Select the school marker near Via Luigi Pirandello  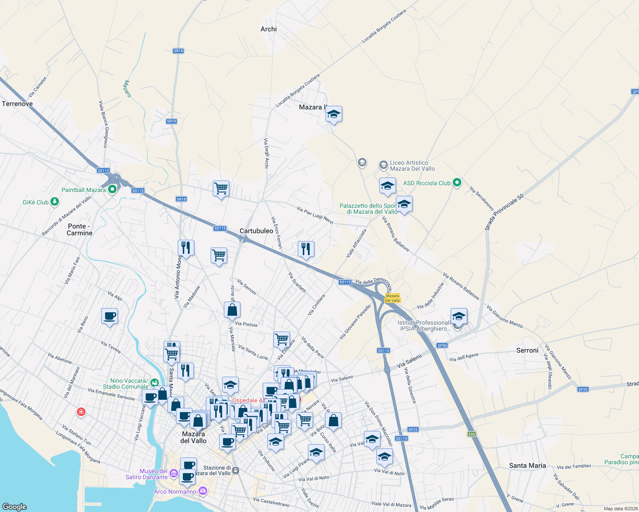tap(316, 452)
